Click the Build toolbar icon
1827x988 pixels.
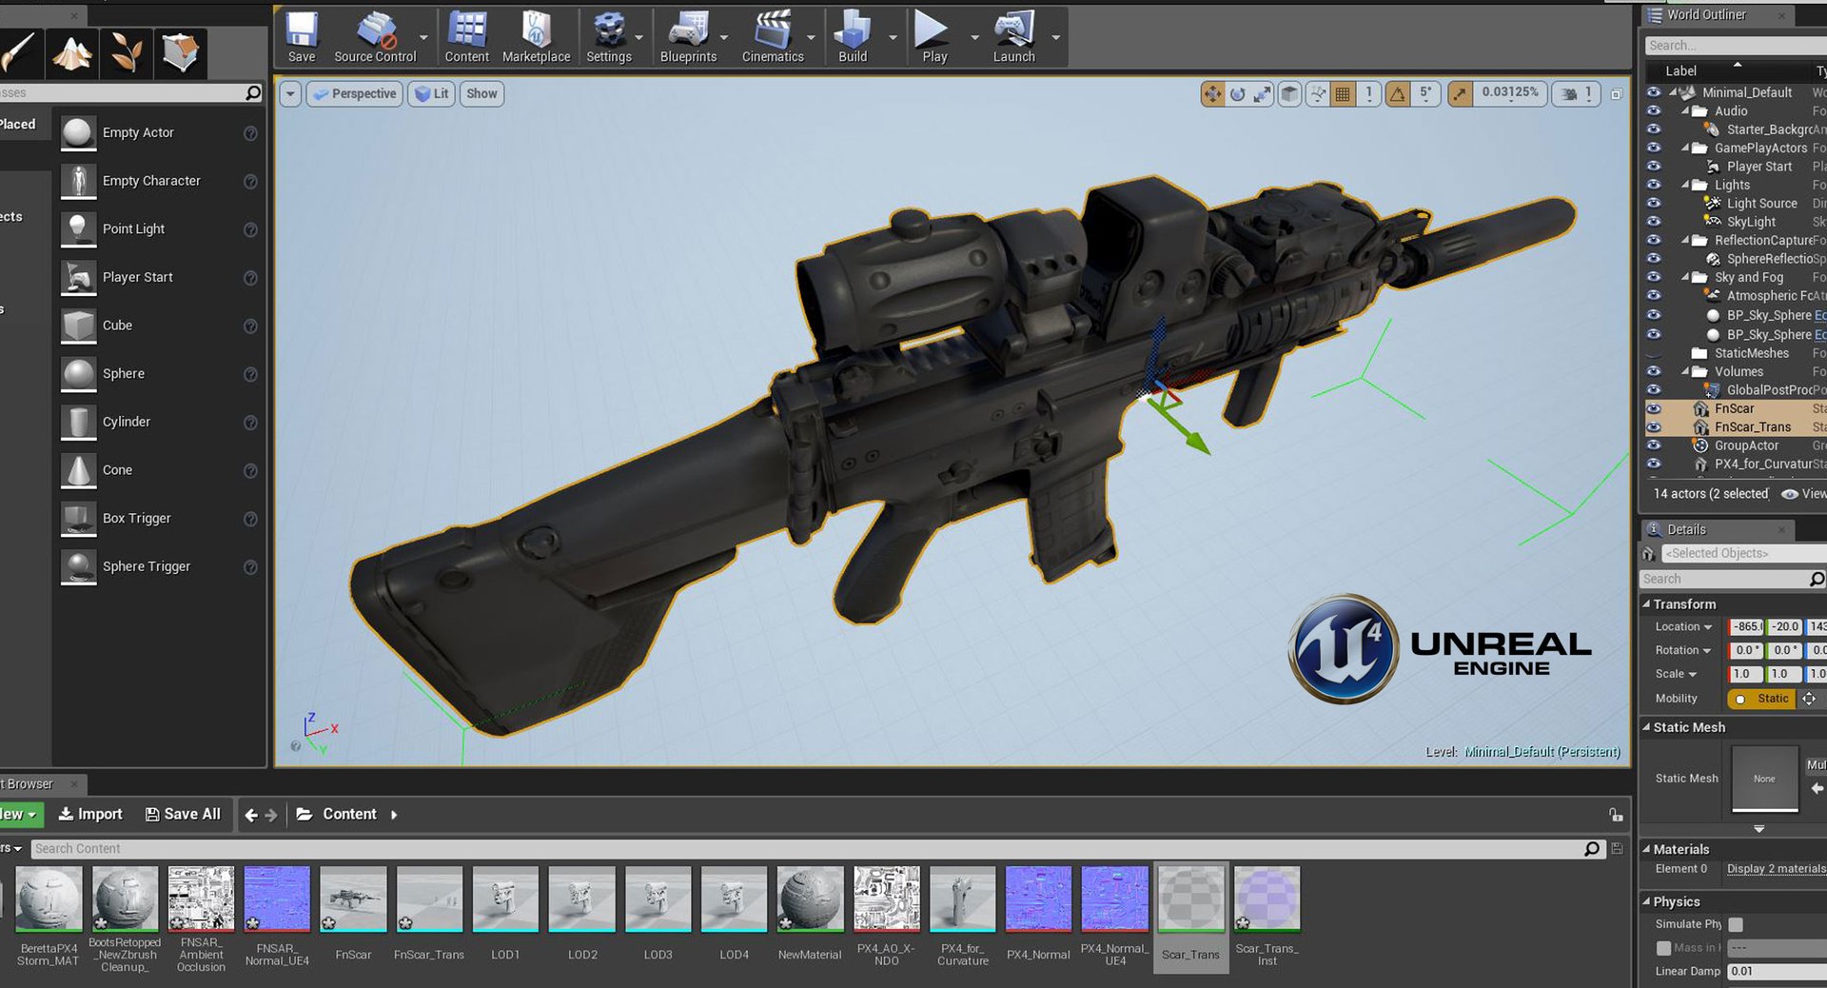(853, 37)
